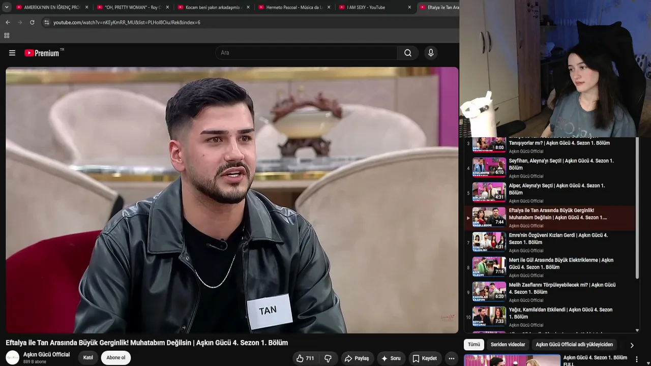The height and width of the screenshot is (366, 651).
Task: Close the "AMERİKA'NIN EN İĞRENÇ" tab
Action: (x=87, y=8)
